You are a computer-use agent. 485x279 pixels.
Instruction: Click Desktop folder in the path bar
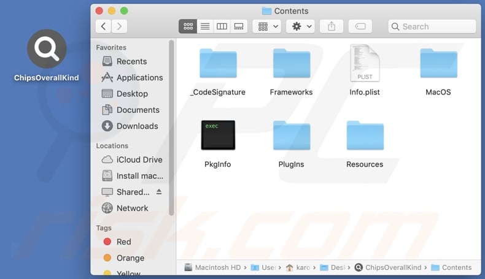tap(333, 267)
